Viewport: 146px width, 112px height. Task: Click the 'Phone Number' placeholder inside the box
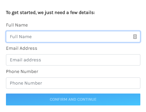pos(26,83)
